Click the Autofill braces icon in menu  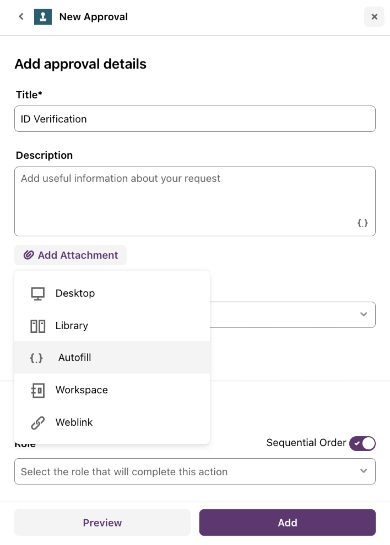(36, 358)
